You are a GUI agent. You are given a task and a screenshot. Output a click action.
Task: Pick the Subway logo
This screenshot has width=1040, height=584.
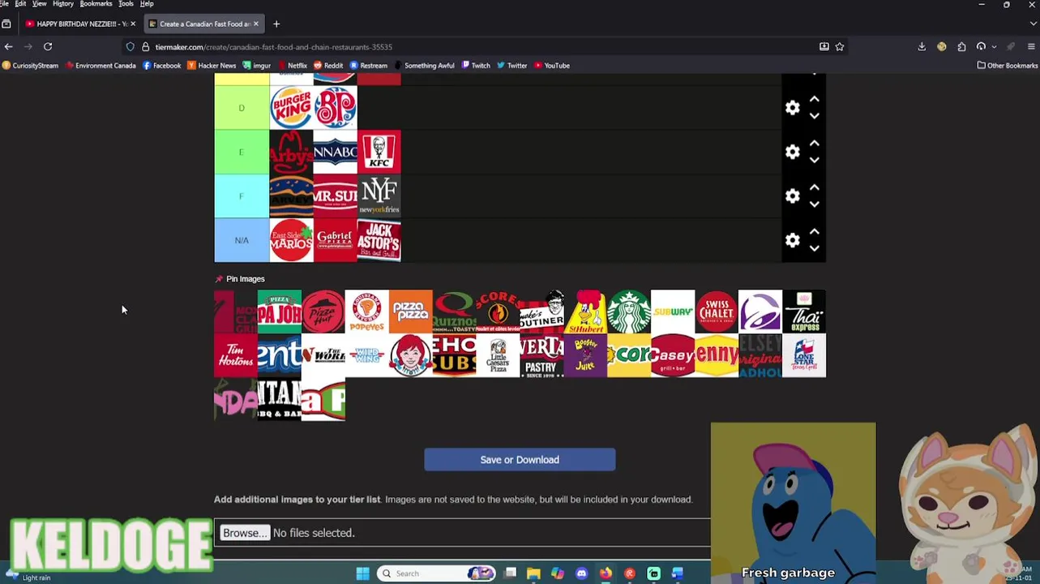[673, 311]
